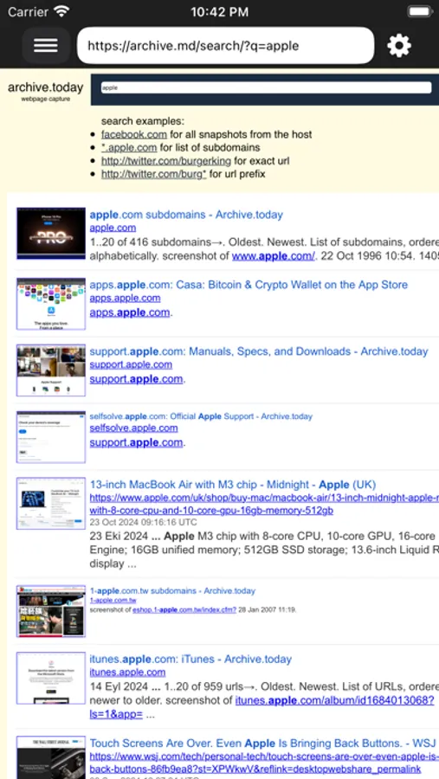Click the 1-apple.com.tw URL link
Viewport: 439px width, 779px height.
tap(113, 601)
